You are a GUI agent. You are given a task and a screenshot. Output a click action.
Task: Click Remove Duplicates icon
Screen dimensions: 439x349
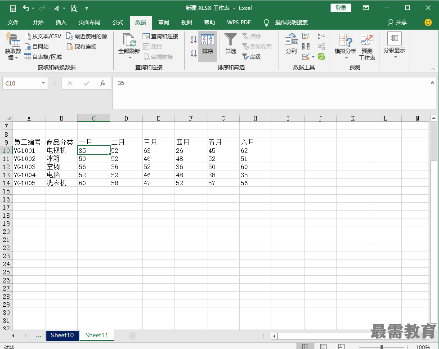[306, 46]
